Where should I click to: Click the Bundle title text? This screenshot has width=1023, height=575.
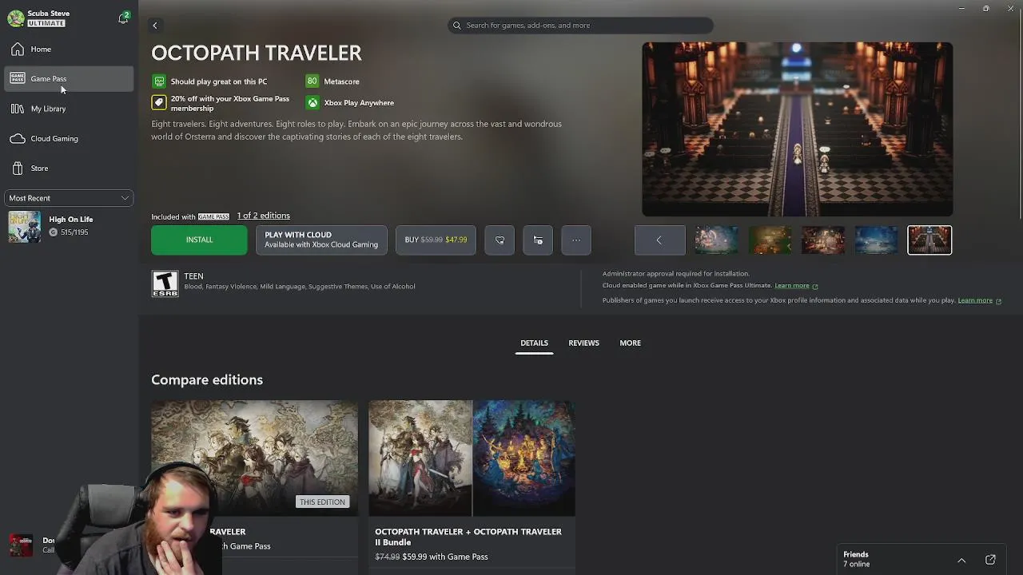(468, 537)
